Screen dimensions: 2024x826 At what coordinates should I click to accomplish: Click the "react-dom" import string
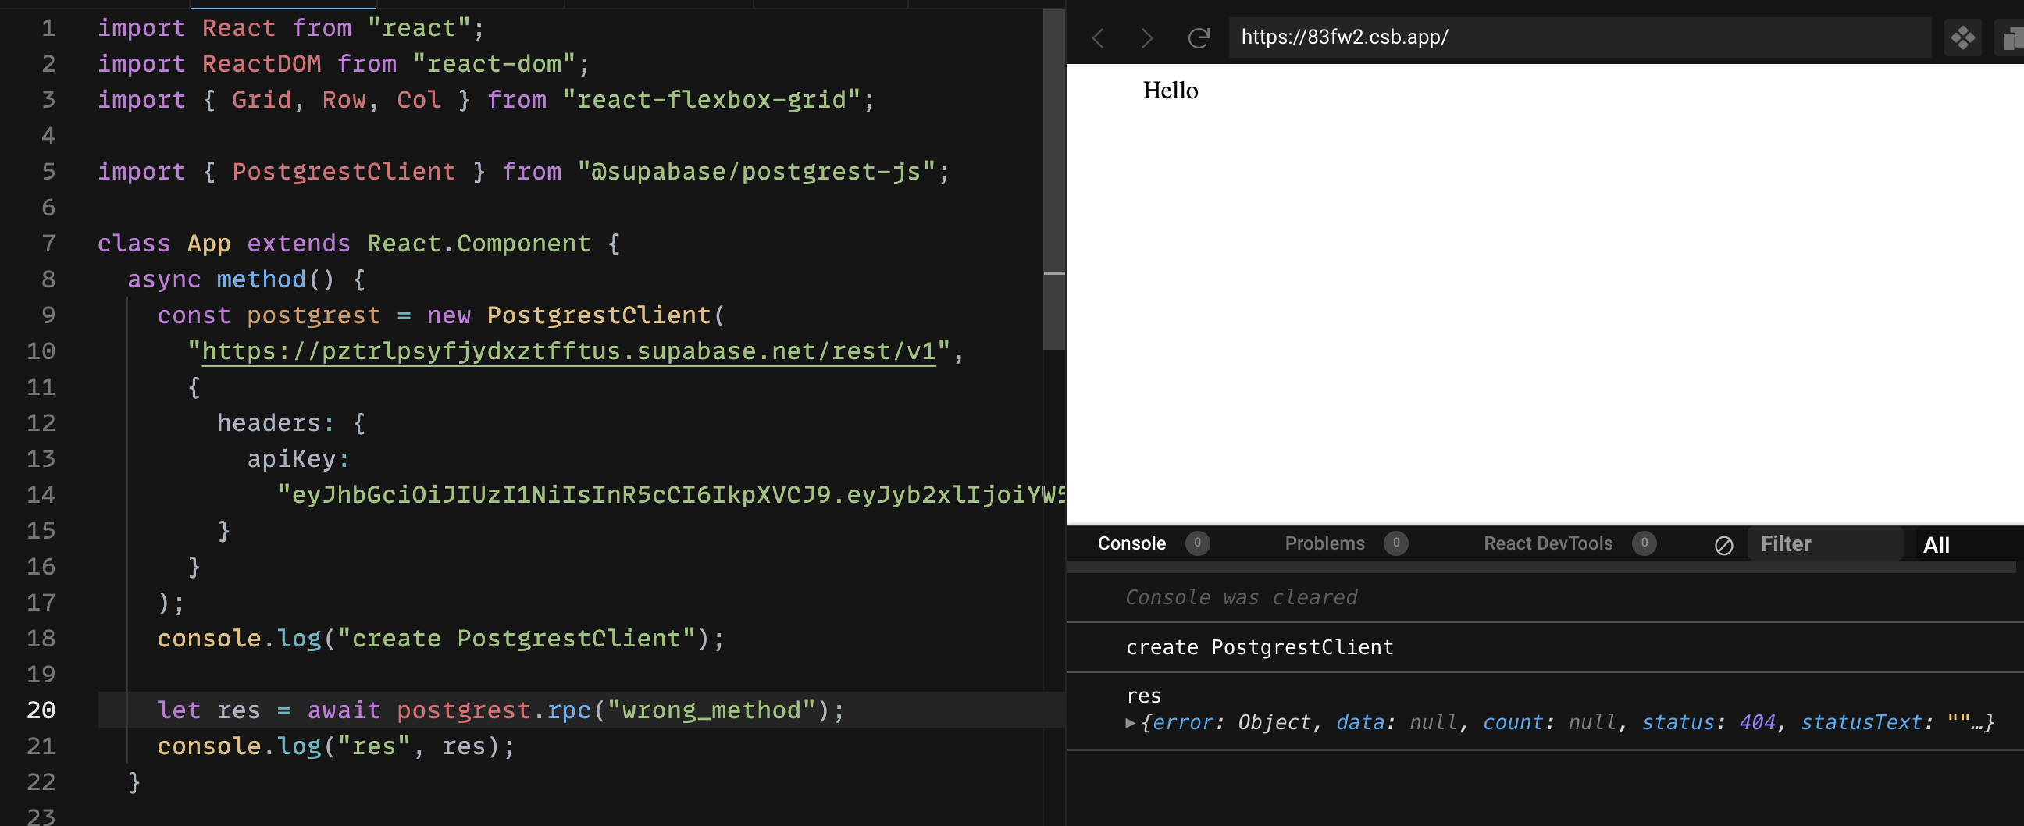494,64
